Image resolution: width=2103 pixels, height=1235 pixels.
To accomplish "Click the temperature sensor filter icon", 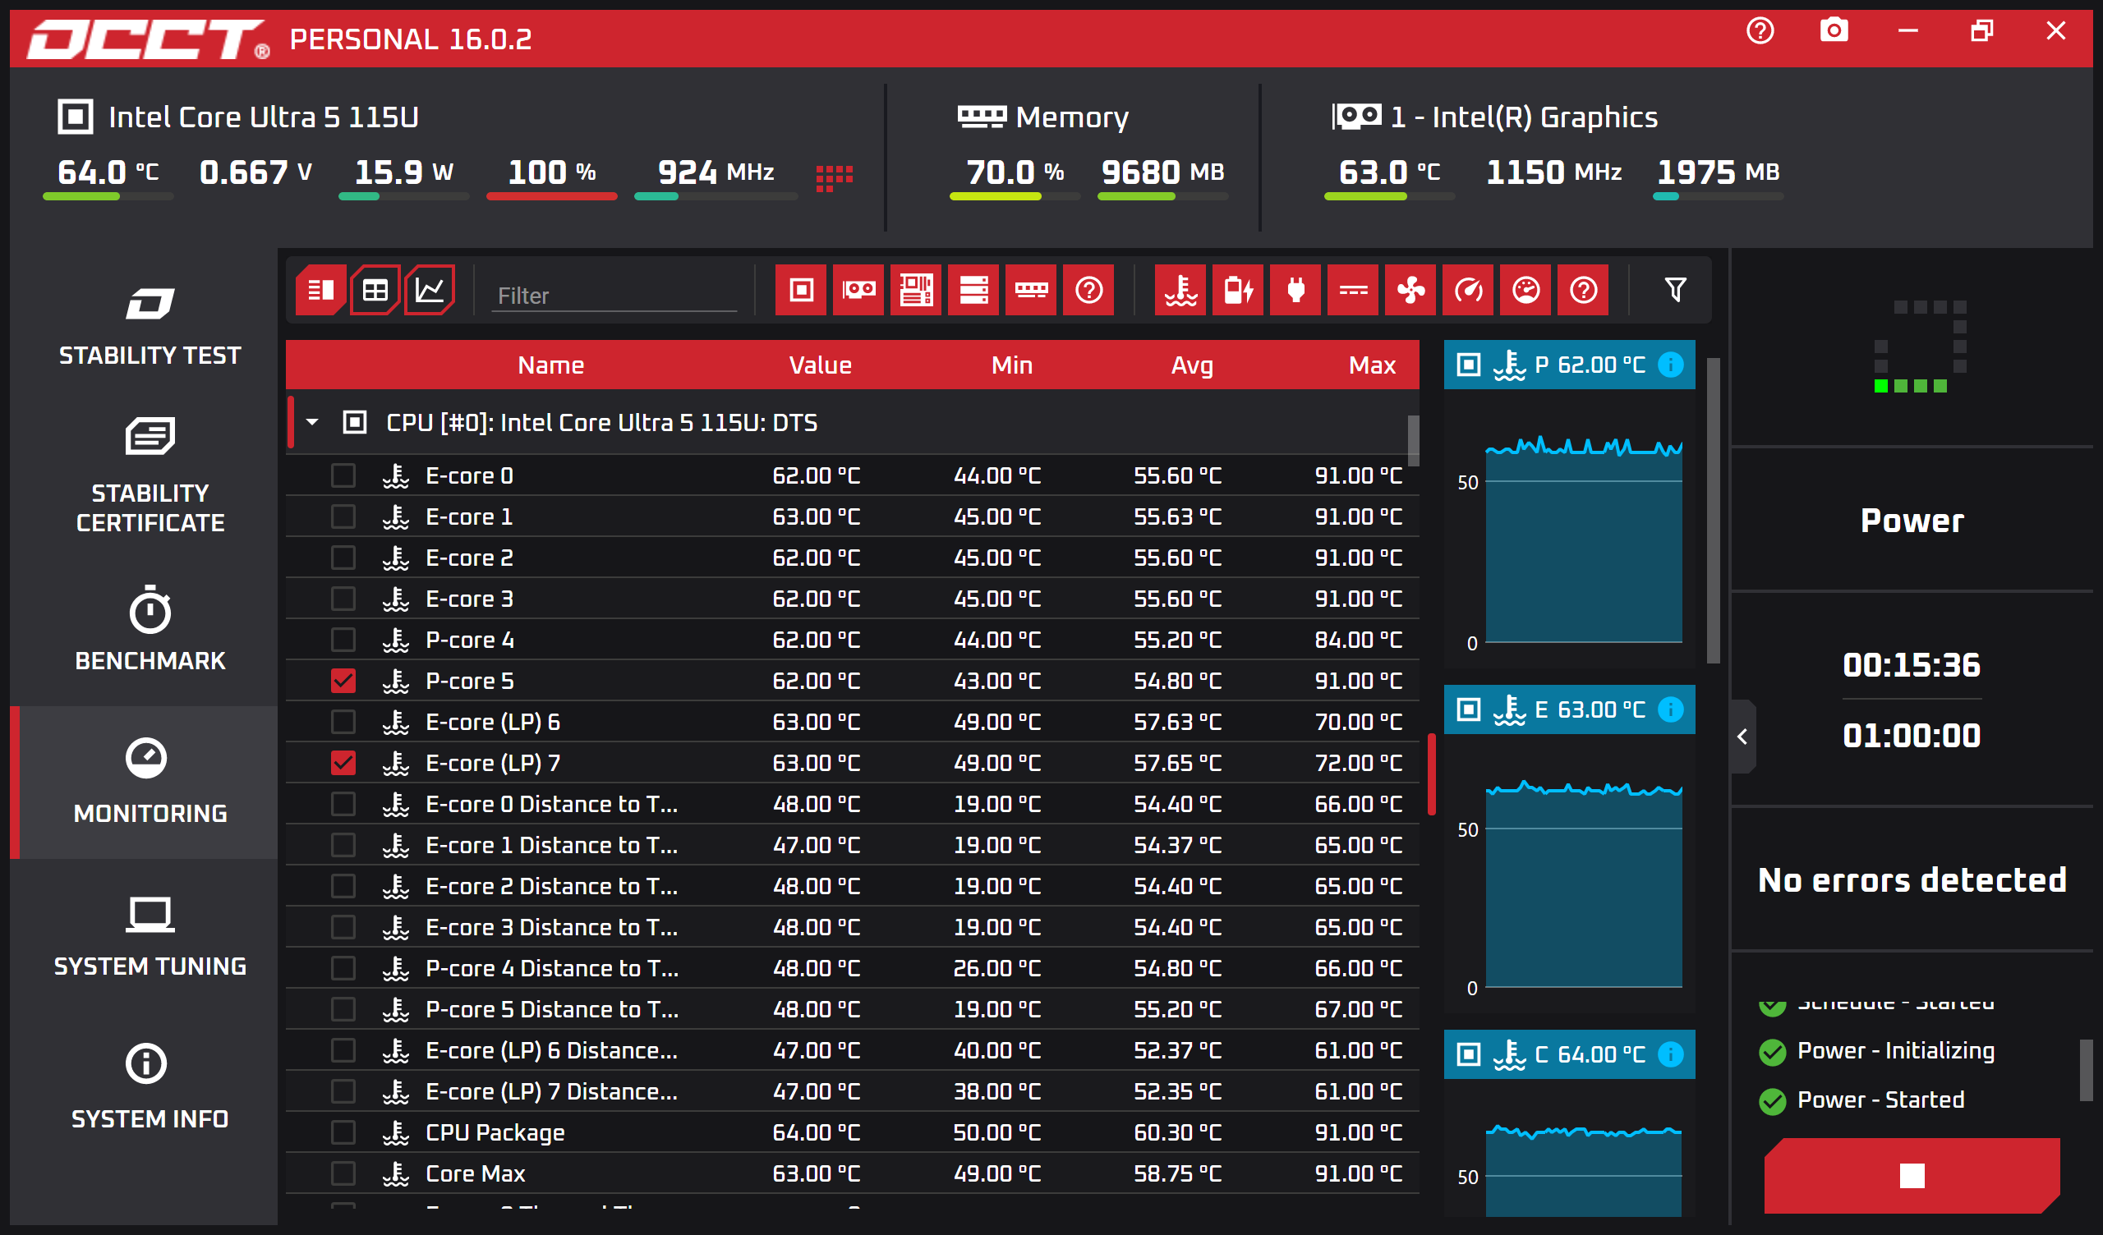I will pyautogui.click(x=1180, y=291).
